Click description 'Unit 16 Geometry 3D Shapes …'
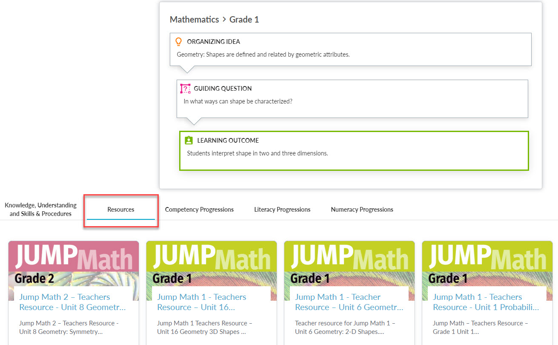 [201, 332]
